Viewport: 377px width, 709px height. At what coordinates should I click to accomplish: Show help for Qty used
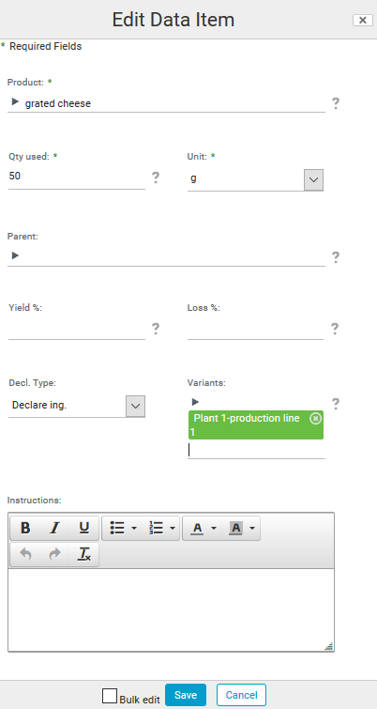point(156,177)
